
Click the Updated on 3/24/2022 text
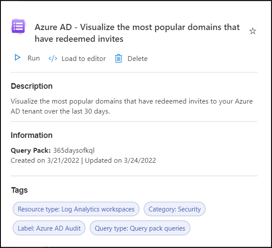(121, 161)
